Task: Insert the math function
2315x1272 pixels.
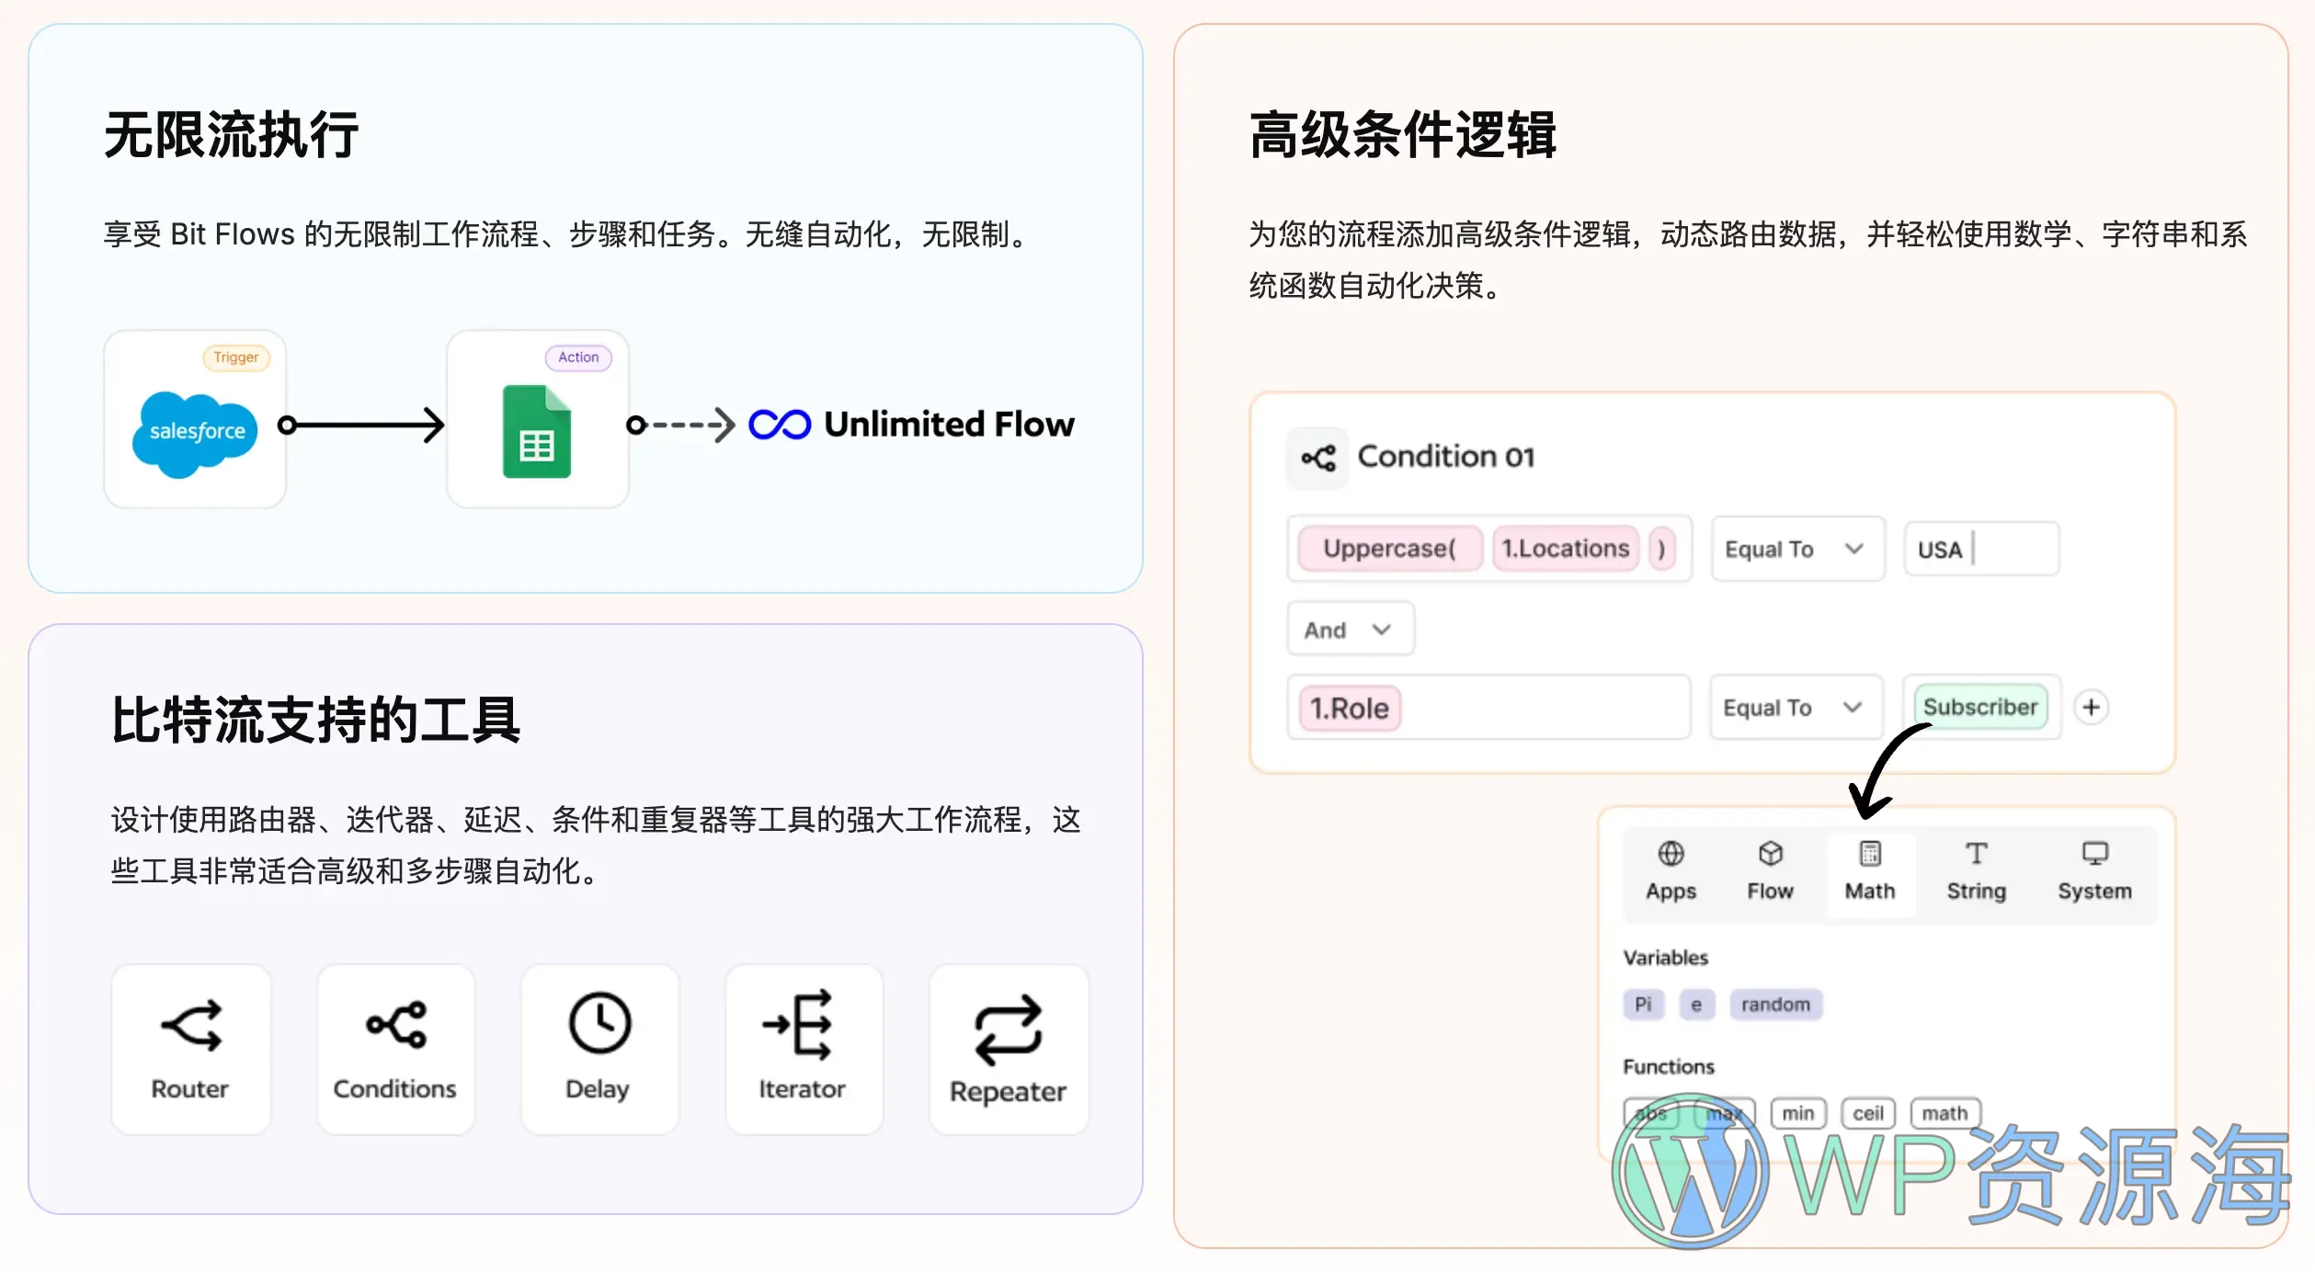Action: click(x=1944, y=1114)
